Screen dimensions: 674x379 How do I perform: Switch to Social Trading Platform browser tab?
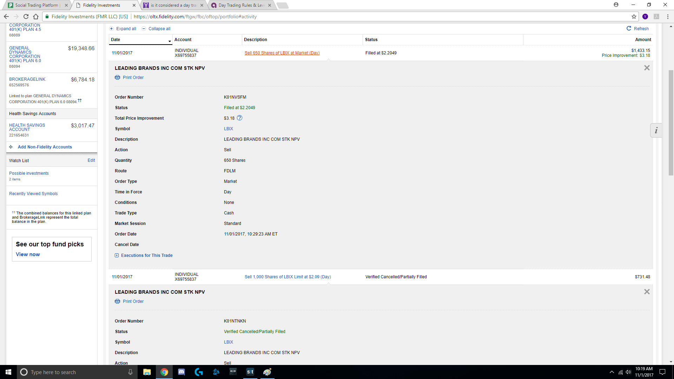37,5
